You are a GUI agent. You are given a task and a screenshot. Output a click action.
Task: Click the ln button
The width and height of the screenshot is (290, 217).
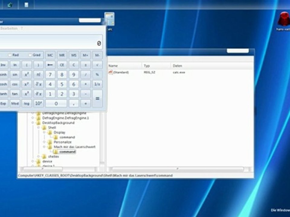[x=15, y=65]
